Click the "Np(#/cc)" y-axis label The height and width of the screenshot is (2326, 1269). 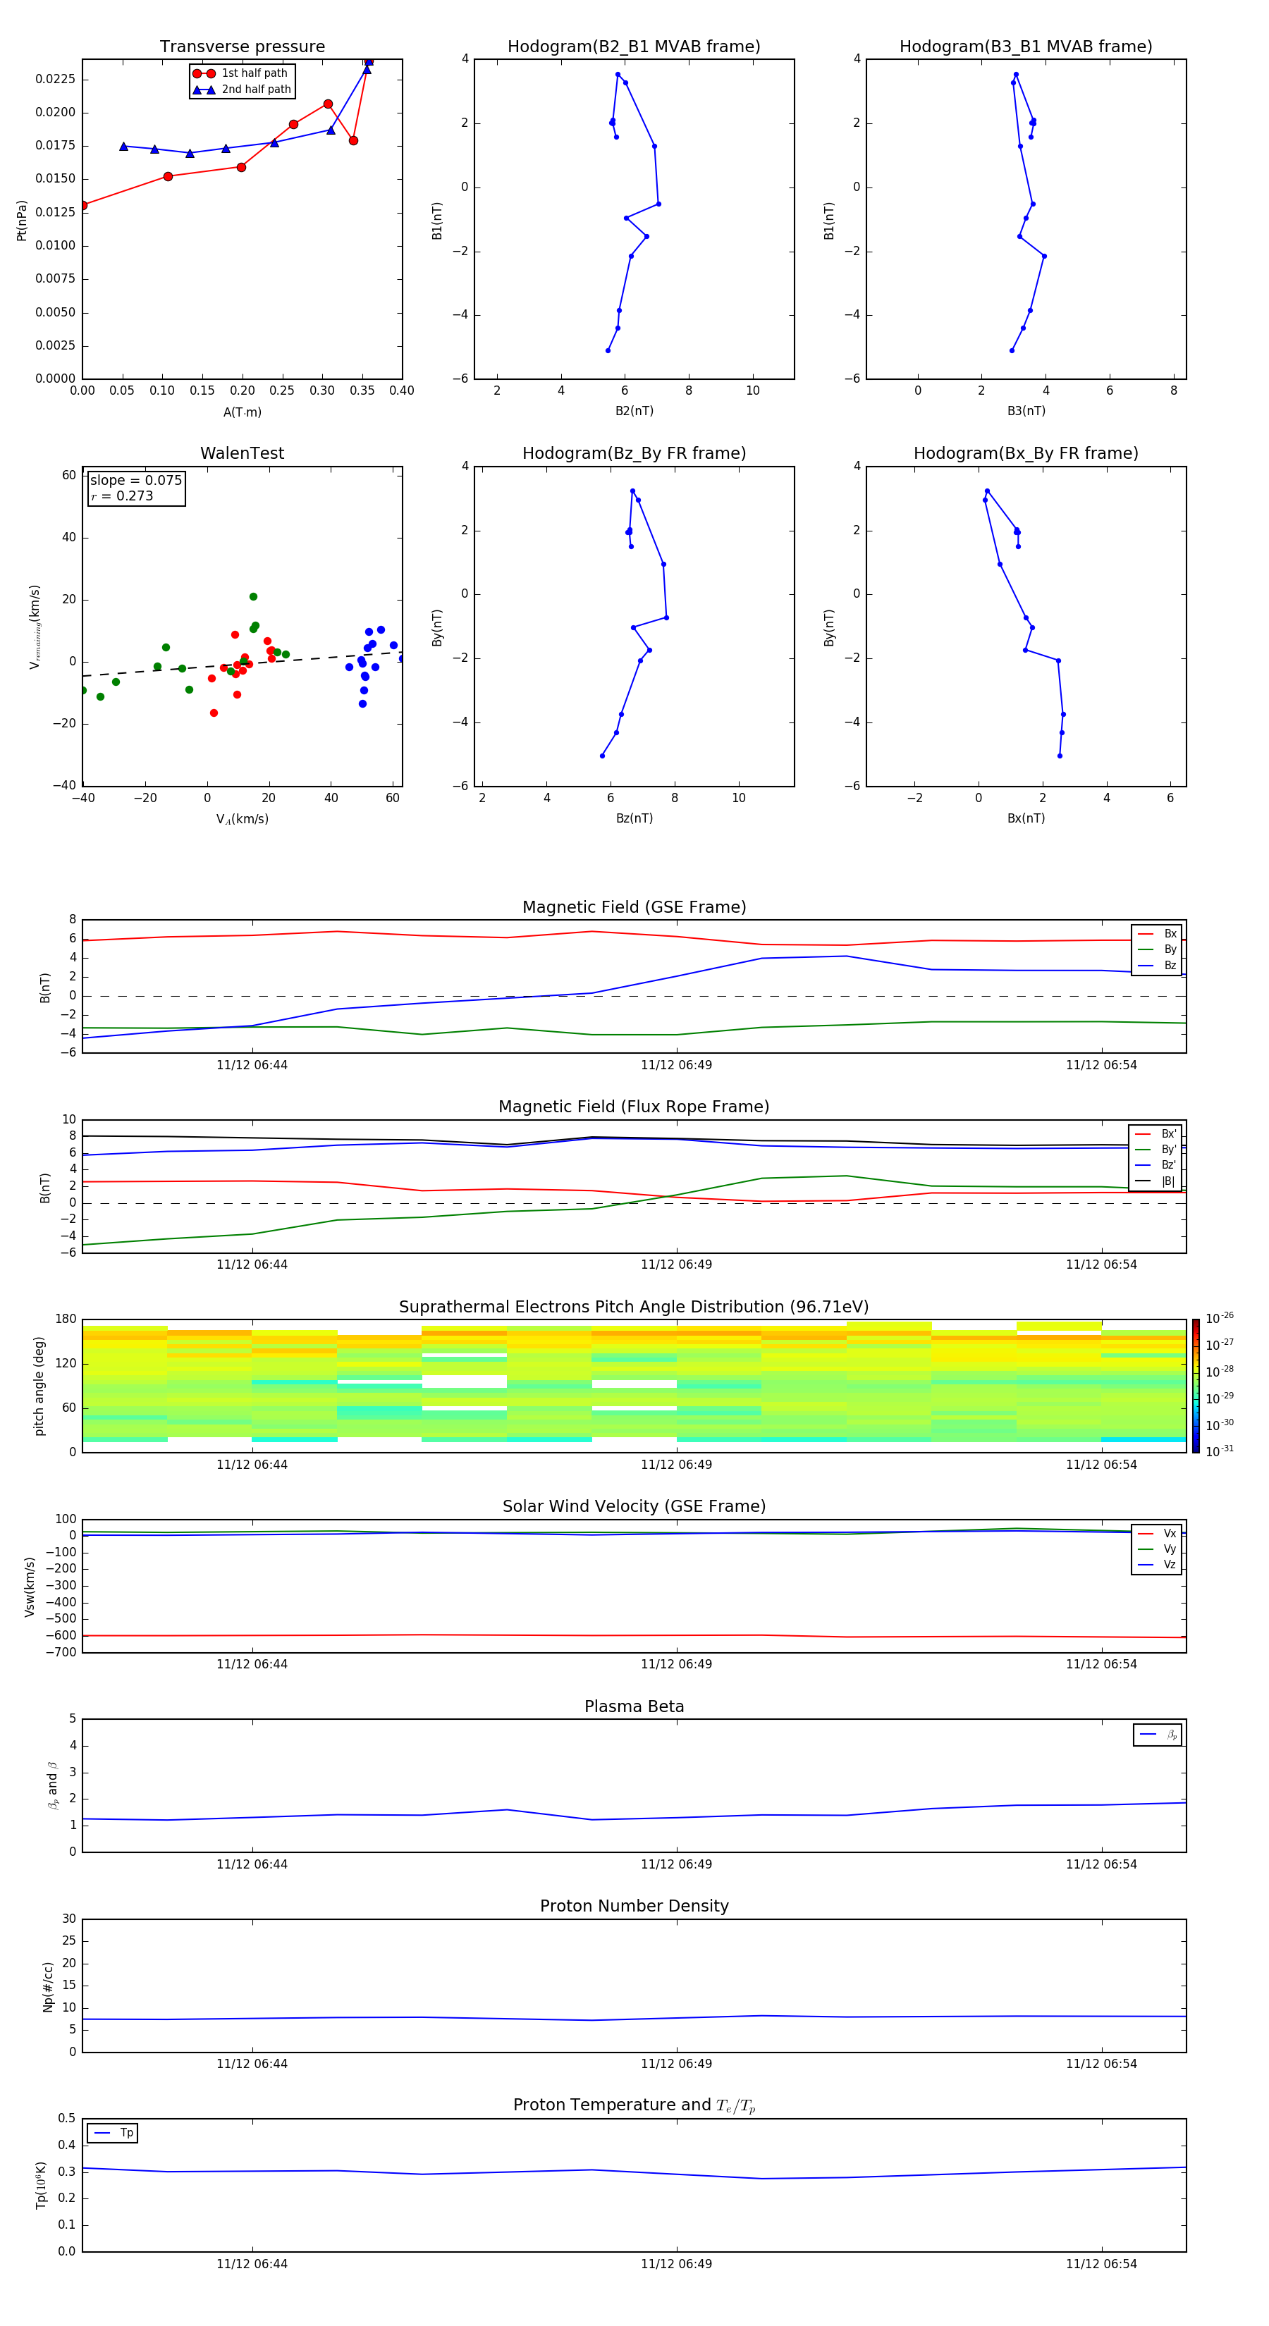pyautogui.click(x=48, y=1986)
